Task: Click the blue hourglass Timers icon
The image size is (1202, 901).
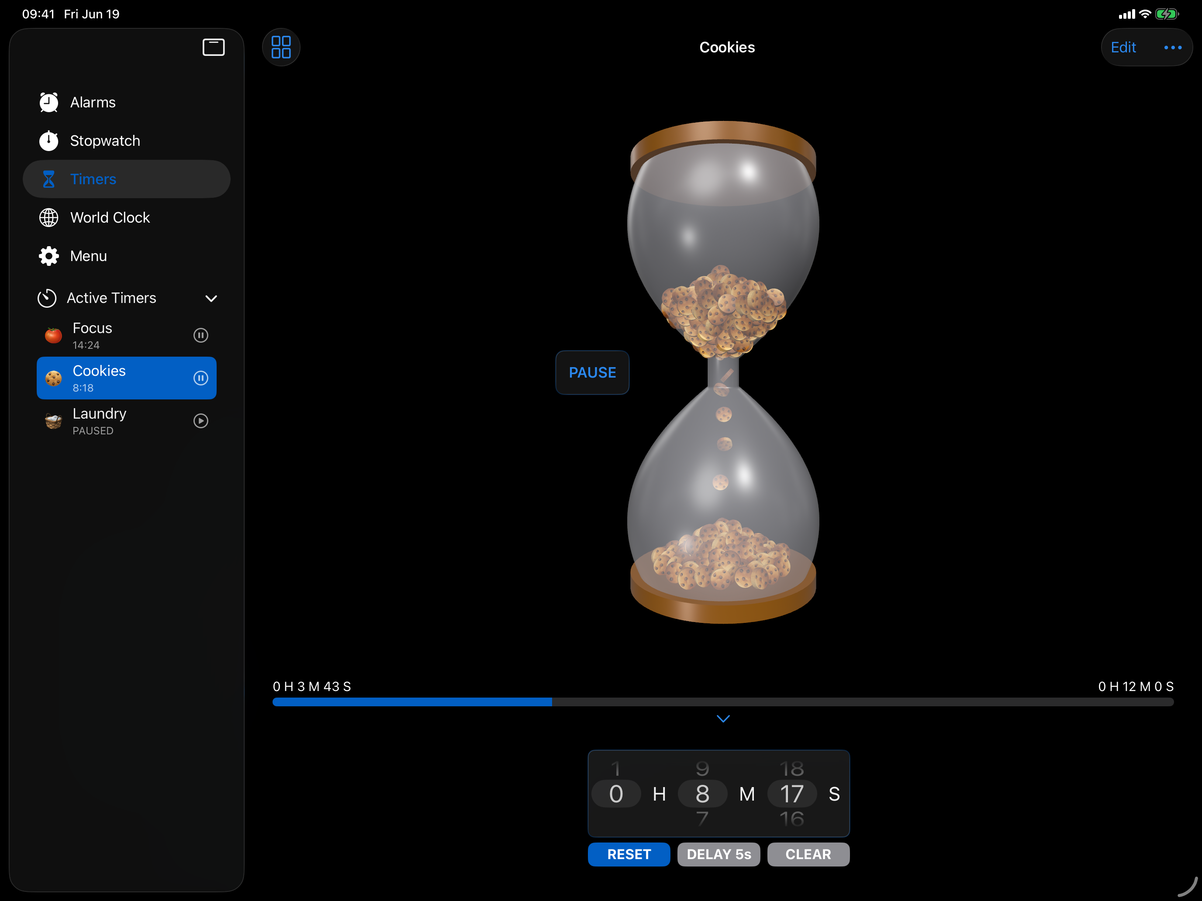Action: pos(49,179)
